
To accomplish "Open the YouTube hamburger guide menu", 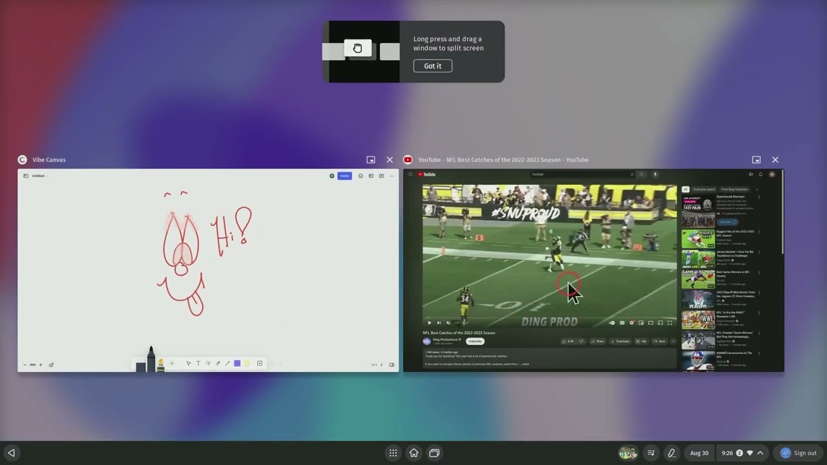I will [x=410, y=174].
